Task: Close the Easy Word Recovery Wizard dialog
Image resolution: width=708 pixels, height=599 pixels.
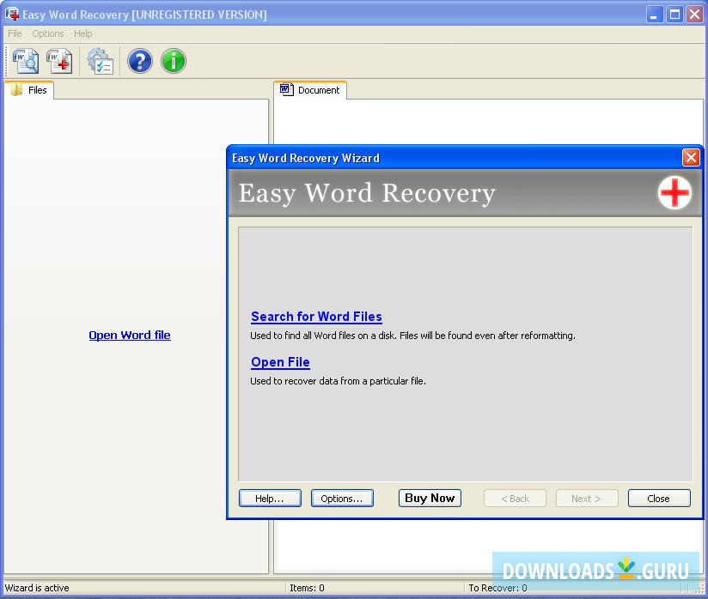Action: point(691,158)
